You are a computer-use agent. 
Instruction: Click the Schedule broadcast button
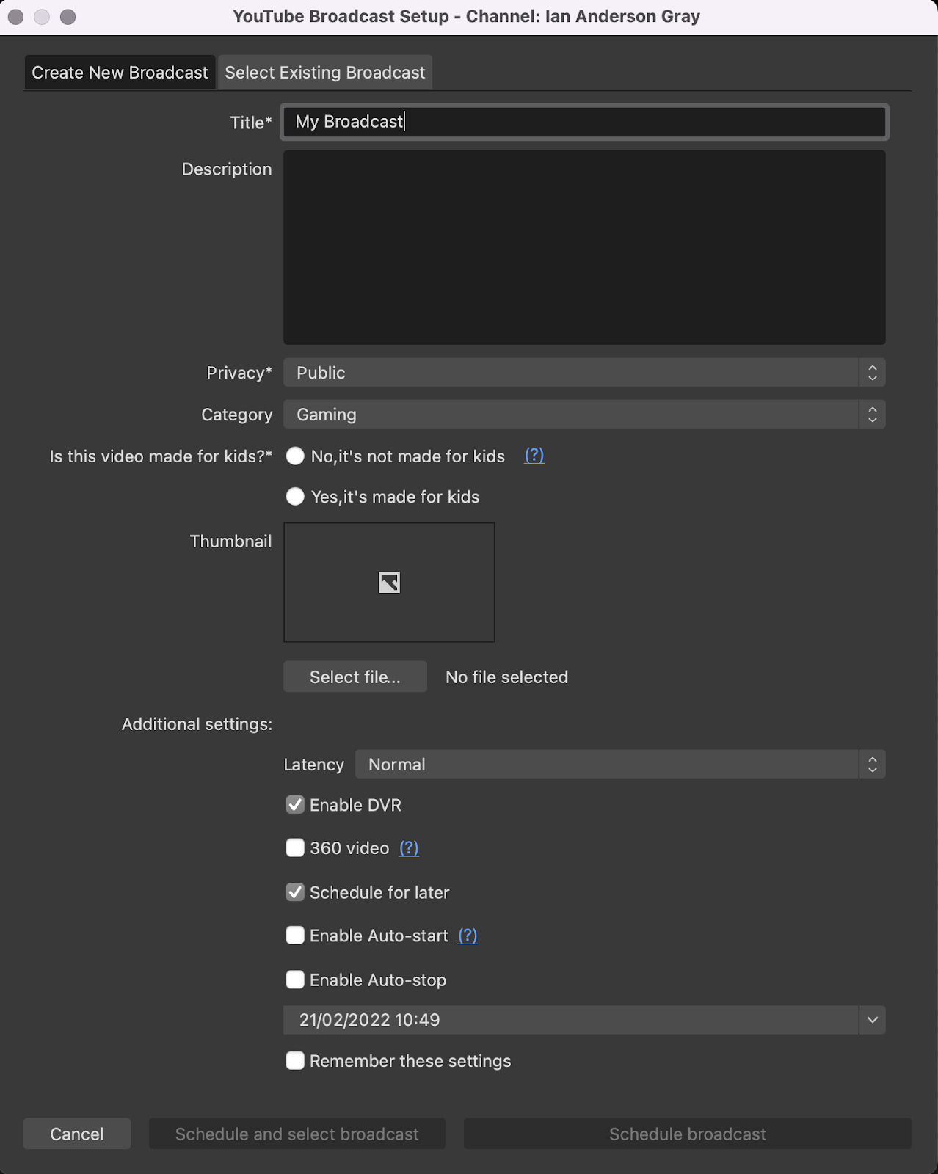688,1134
